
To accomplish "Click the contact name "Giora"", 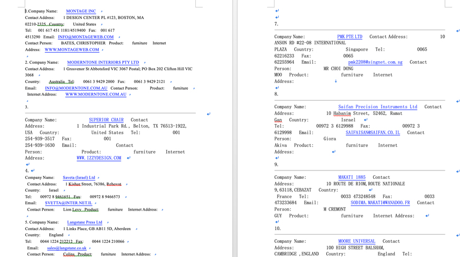I will tap(329, 139).
